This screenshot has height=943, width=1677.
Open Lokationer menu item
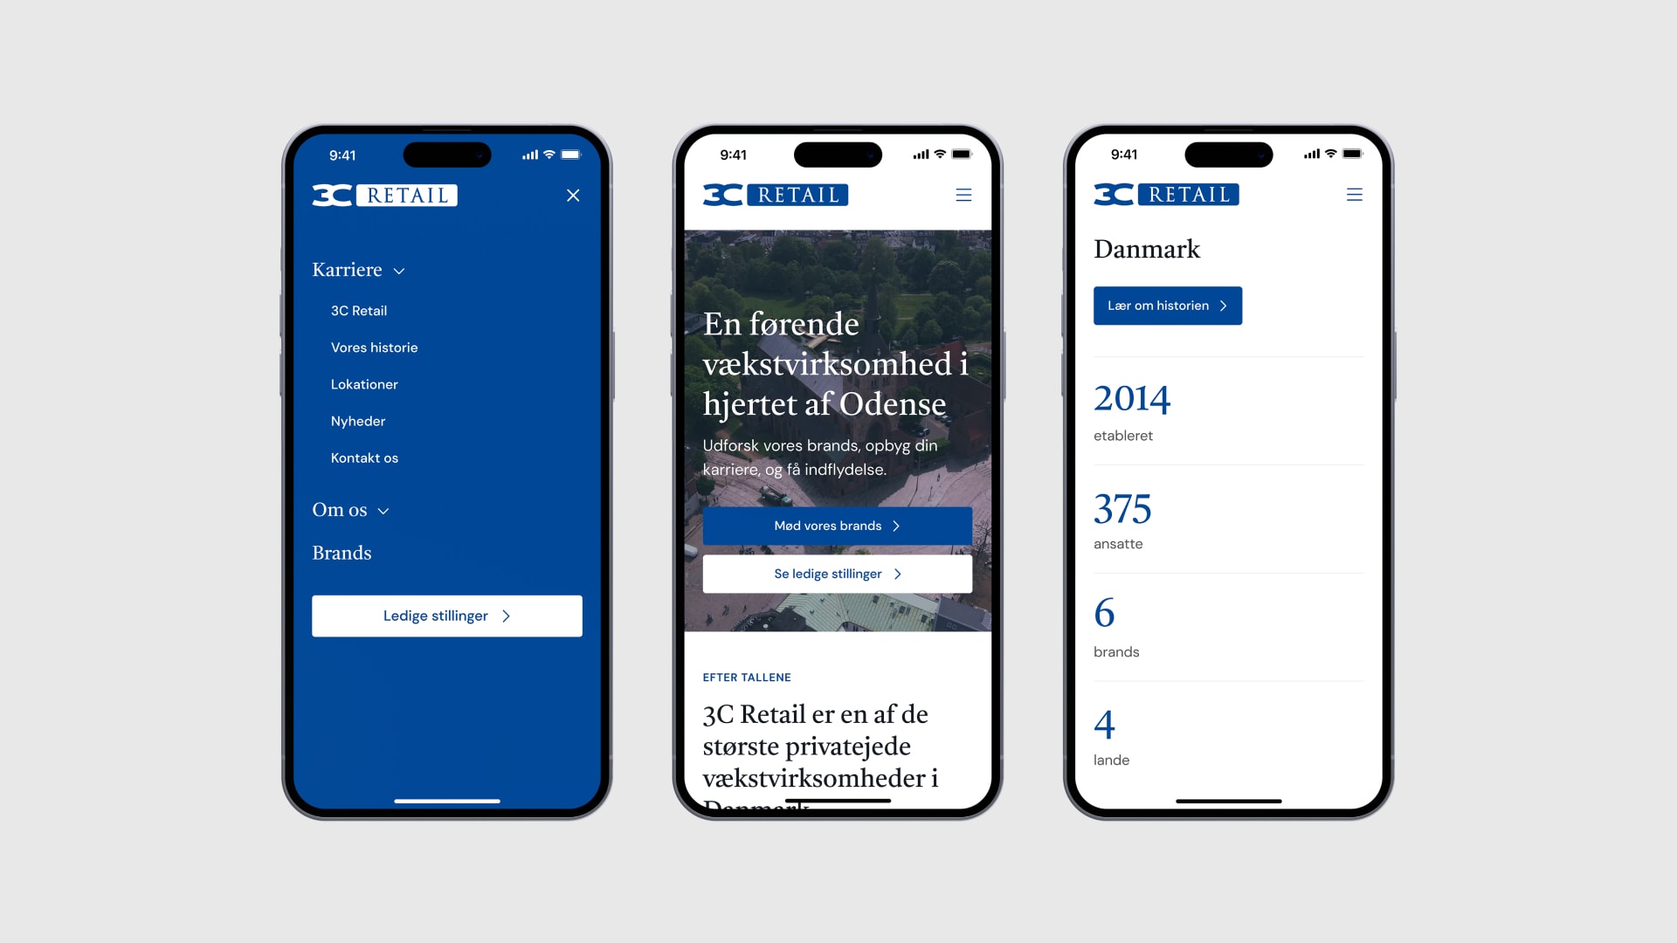pyautogui.click(x=364, y=383)
